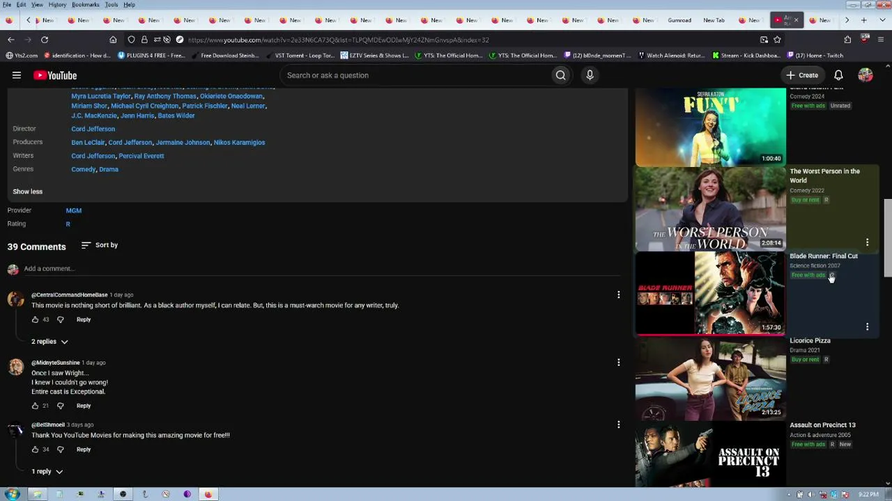Open the Licorice Pizza thumbnail
892x501 pixels.
tap(710, 379)
